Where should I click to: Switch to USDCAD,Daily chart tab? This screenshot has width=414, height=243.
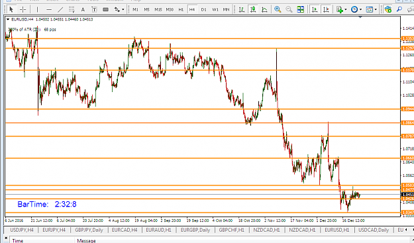point(374,230)
